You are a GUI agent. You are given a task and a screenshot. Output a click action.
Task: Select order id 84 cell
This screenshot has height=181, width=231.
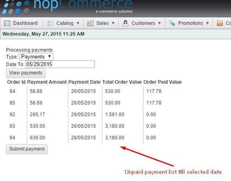(x=12, y=91)
